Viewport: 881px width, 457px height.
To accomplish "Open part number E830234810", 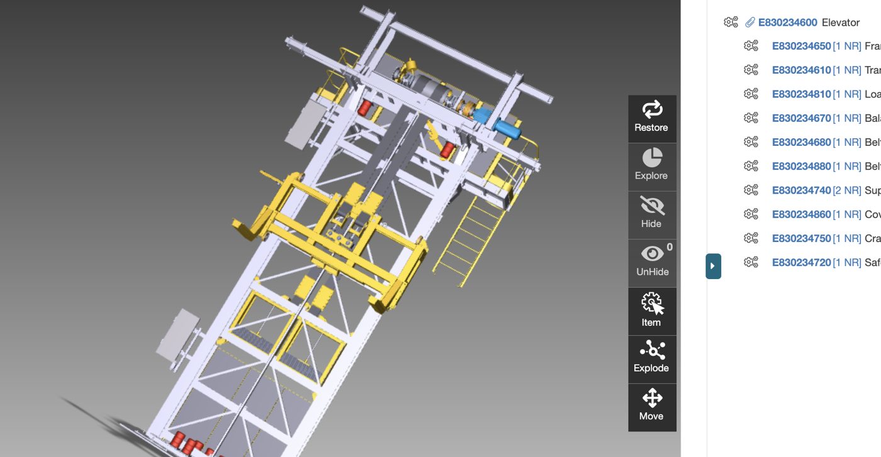I will (x=802, y=94).
